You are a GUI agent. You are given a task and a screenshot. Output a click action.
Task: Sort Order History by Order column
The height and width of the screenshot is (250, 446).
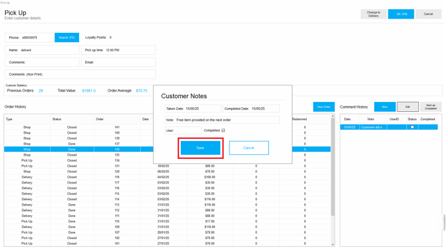(x=117, y=120)
